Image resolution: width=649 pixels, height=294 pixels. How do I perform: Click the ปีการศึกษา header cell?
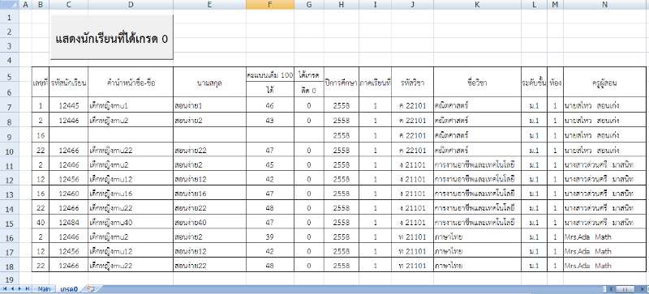click(342, 83)
